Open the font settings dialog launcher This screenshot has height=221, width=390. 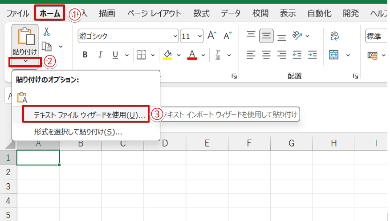click(234, 76)
